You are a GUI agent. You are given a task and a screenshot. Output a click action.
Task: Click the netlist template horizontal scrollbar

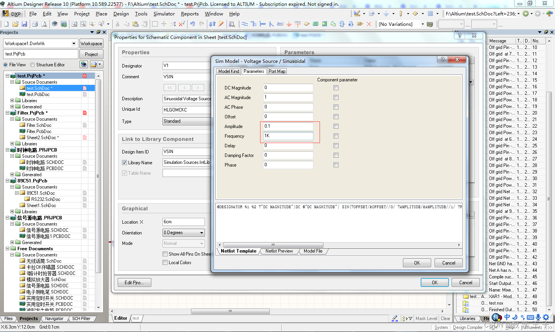[273, 245]
